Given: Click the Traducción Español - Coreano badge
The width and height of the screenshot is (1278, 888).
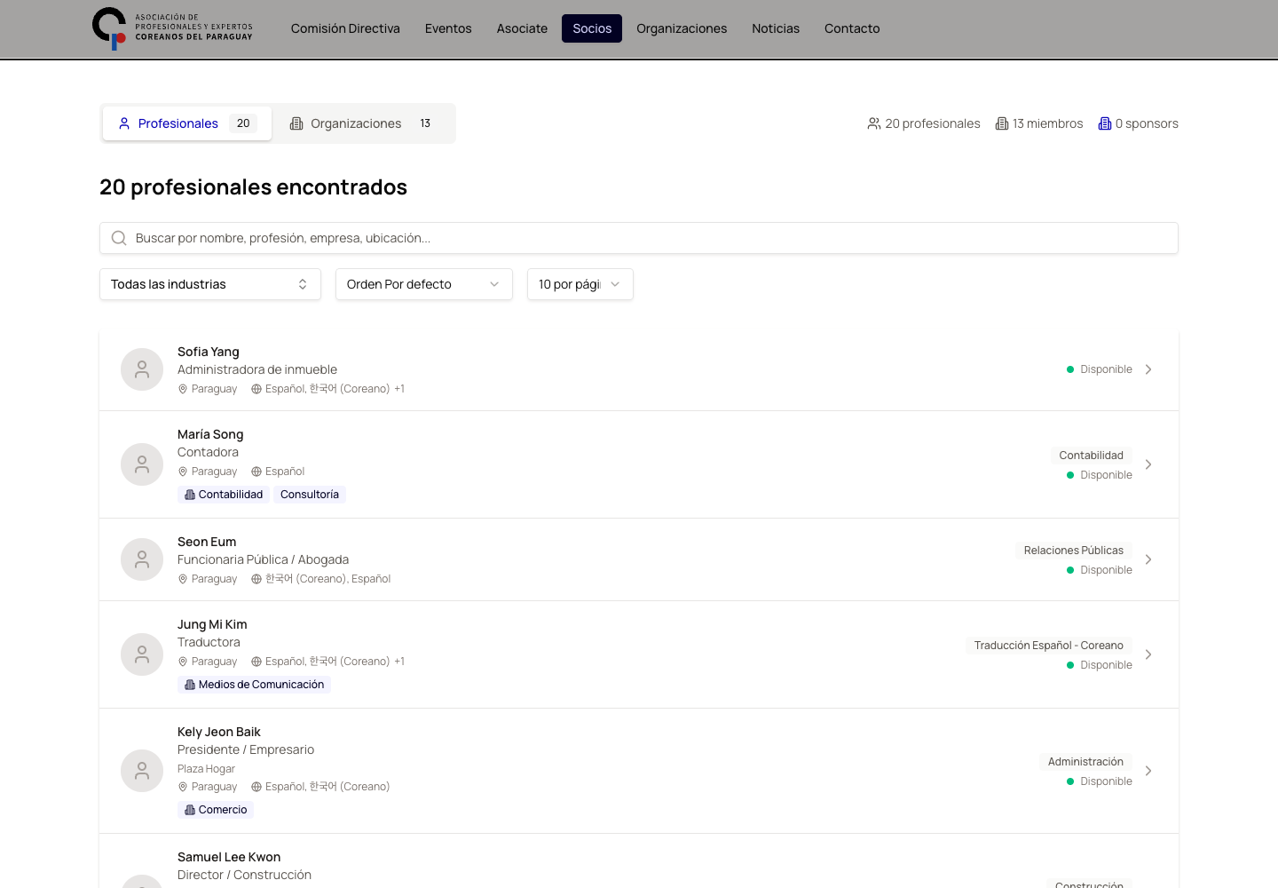Looking at the screenshot, I should (1049, 646).
